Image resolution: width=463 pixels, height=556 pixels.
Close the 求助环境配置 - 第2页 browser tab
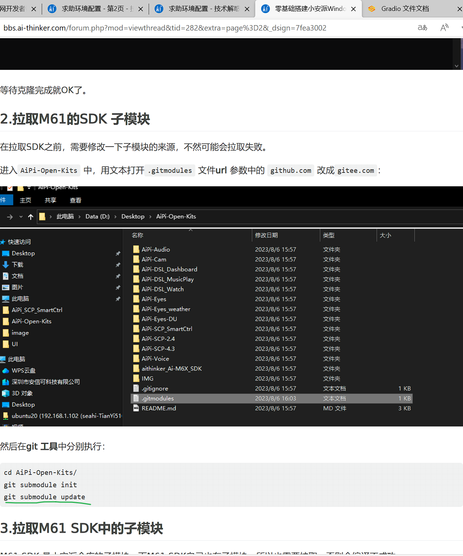(141, 9)
